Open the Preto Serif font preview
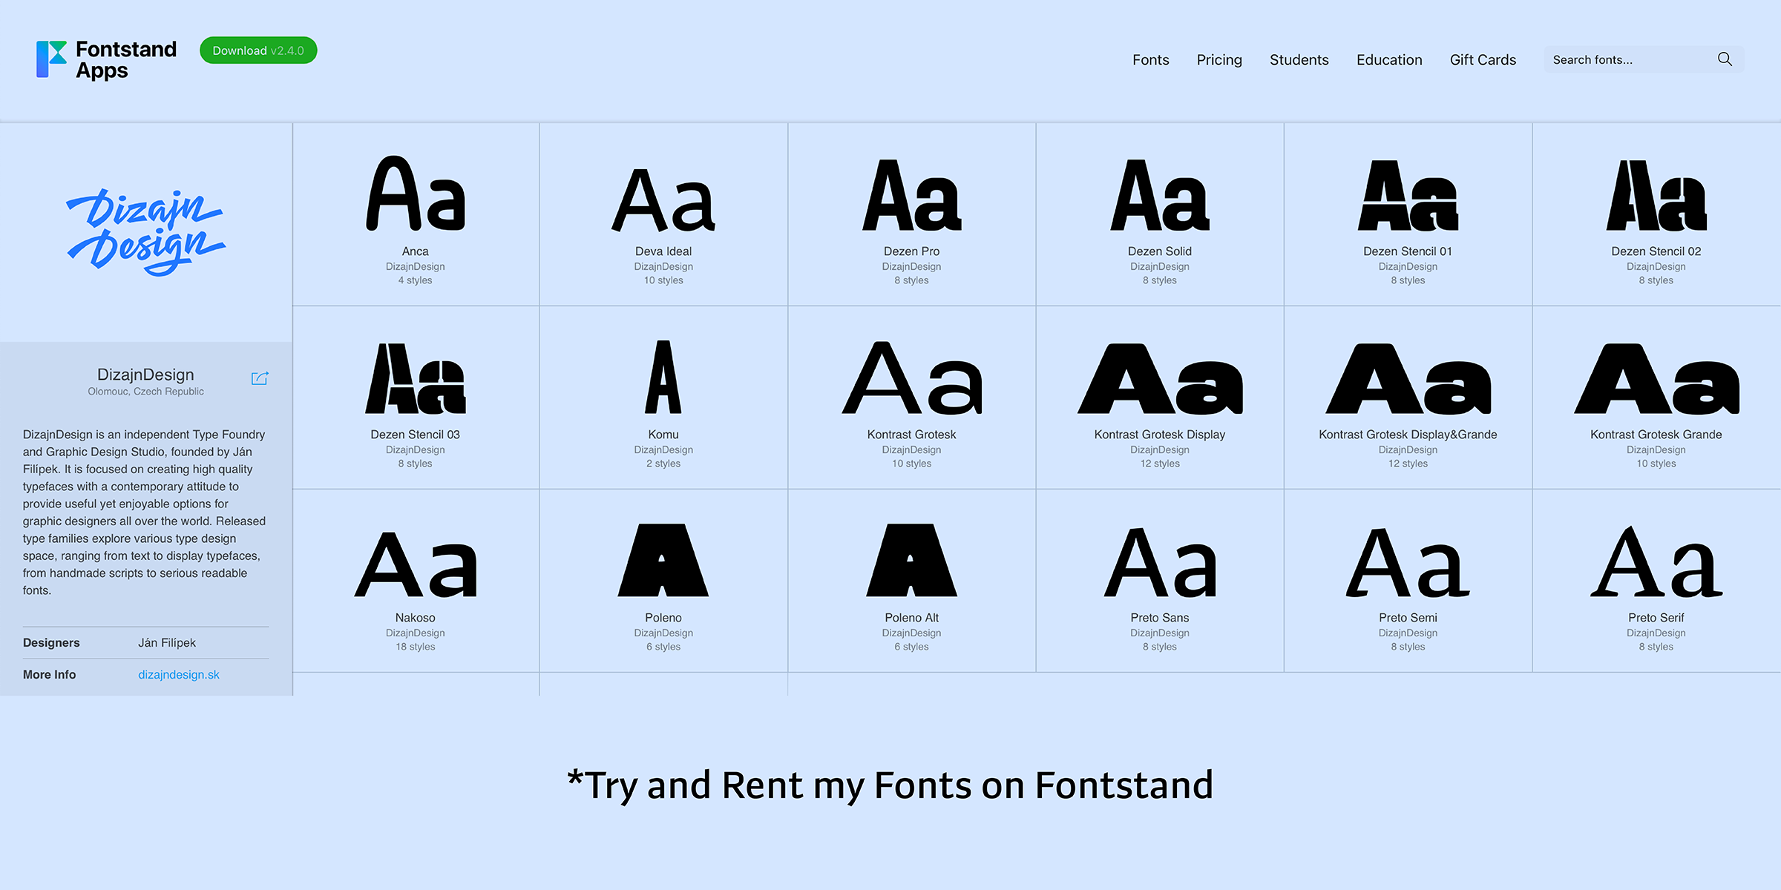This screenshot has width=1781, height=890. 1656,581
